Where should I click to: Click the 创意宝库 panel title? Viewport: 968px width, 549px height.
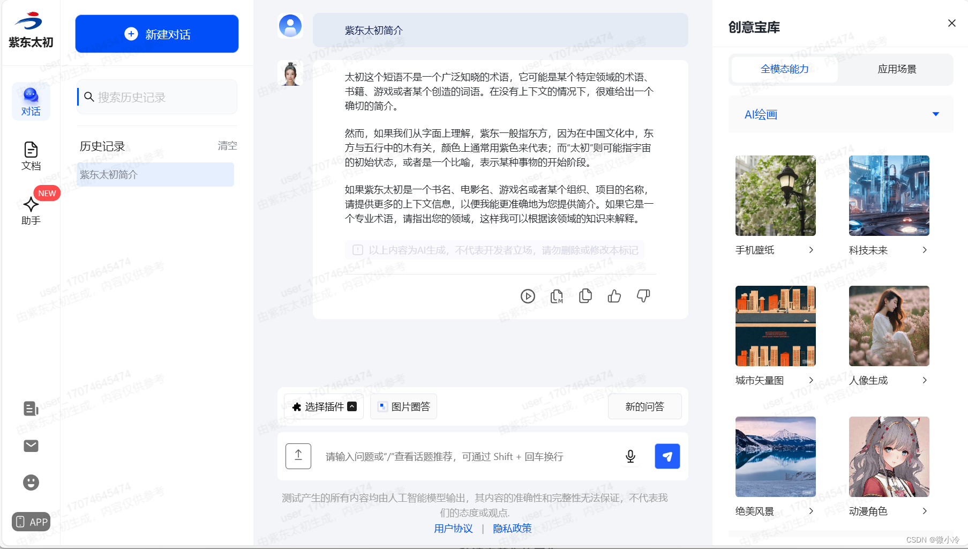754,27
